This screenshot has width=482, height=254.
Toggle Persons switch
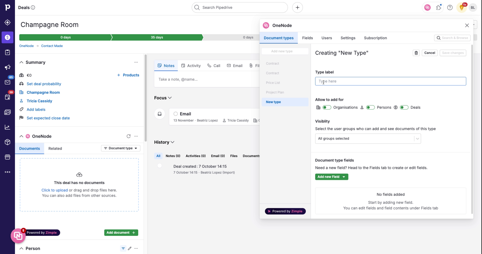370,107
